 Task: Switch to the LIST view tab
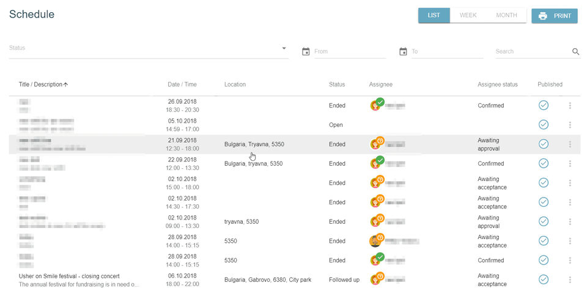(434, 15)
